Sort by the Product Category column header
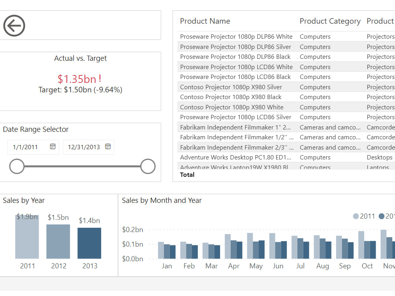 tap(330, 21)
